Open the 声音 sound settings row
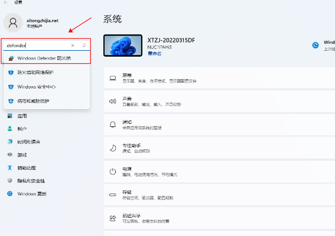Image resolution: width=335 pixels, height=236 pixels. tap(219, 101)
